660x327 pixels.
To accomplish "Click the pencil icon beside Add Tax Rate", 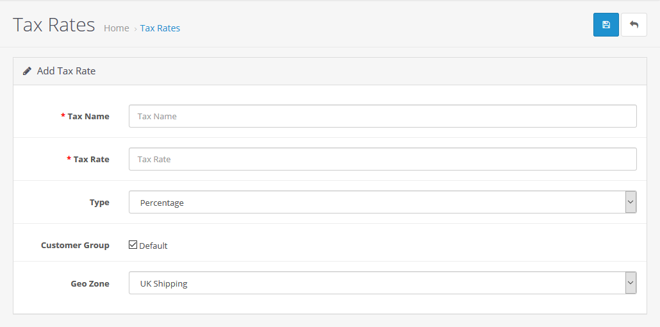I will [x=27, y=71].
